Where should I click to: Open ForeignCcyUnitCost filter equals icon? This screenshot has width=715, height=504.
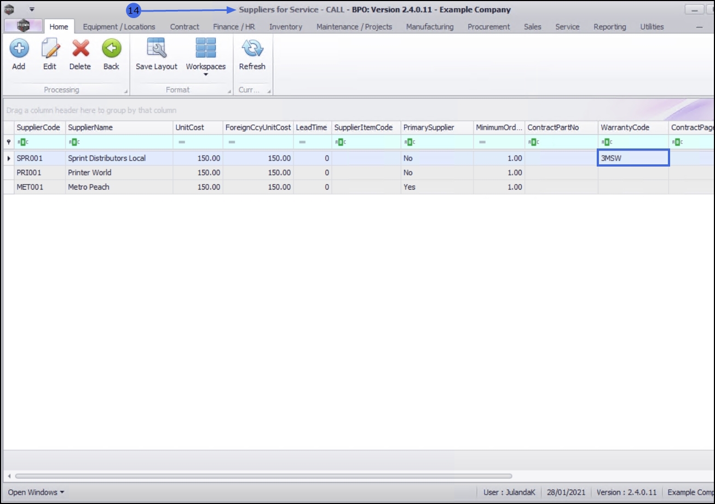[x=232, y=142]
